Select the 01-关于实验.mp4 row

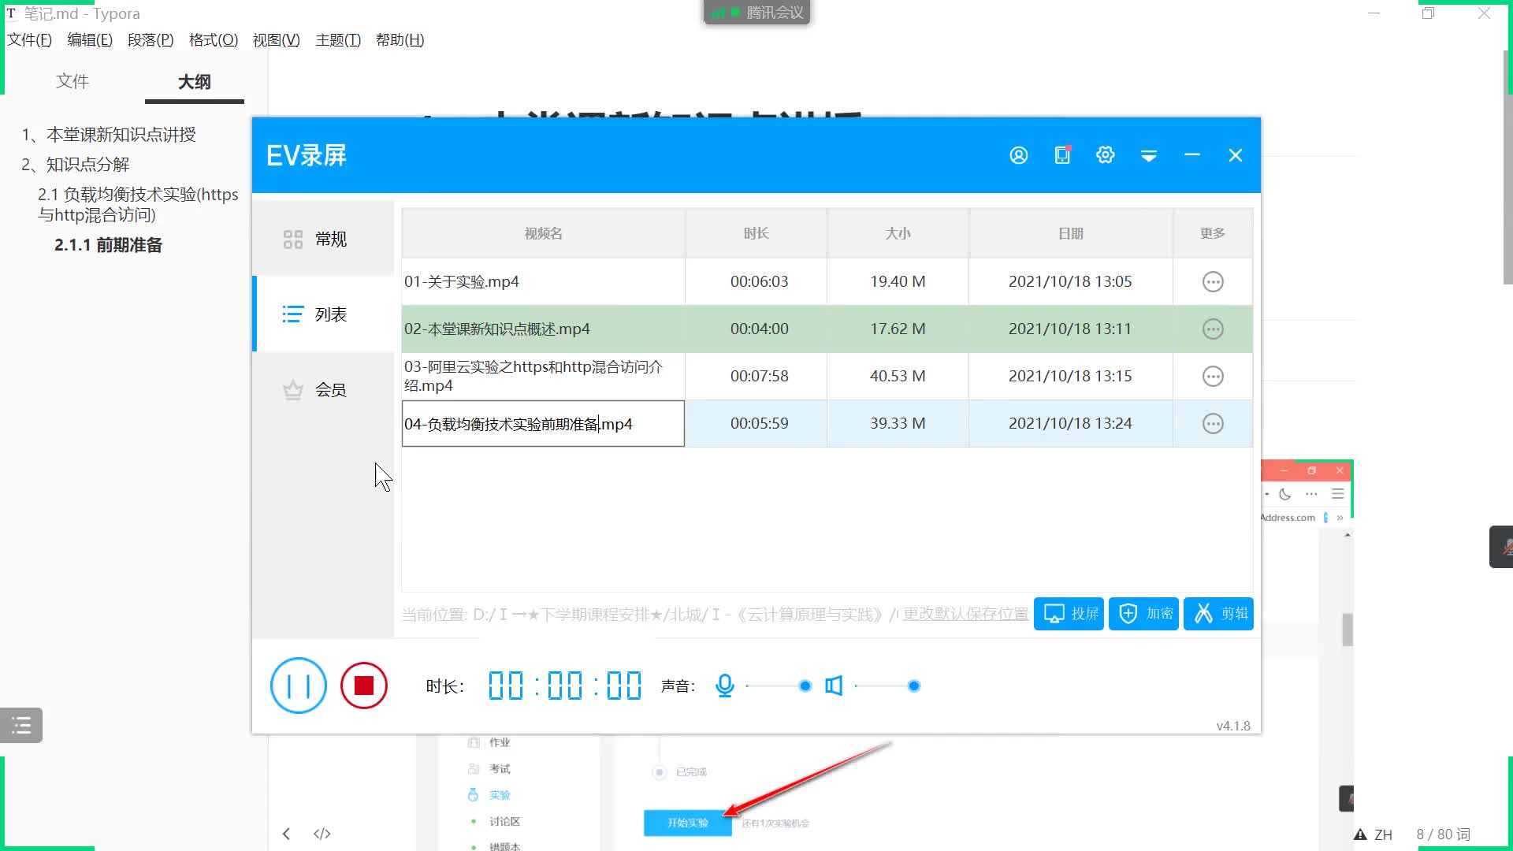827,281
